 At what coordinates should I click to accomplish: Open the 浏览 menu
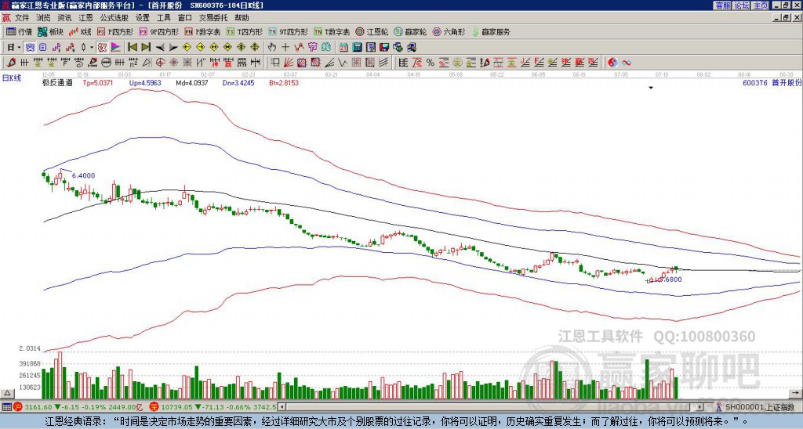pyautogui.click(x=44, y=18)
